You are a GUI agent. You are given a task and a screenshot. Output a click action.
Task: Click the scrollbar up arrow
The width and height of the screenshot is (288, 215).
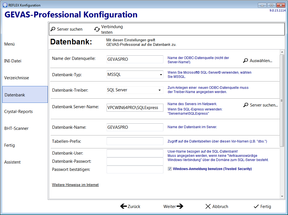282,52
